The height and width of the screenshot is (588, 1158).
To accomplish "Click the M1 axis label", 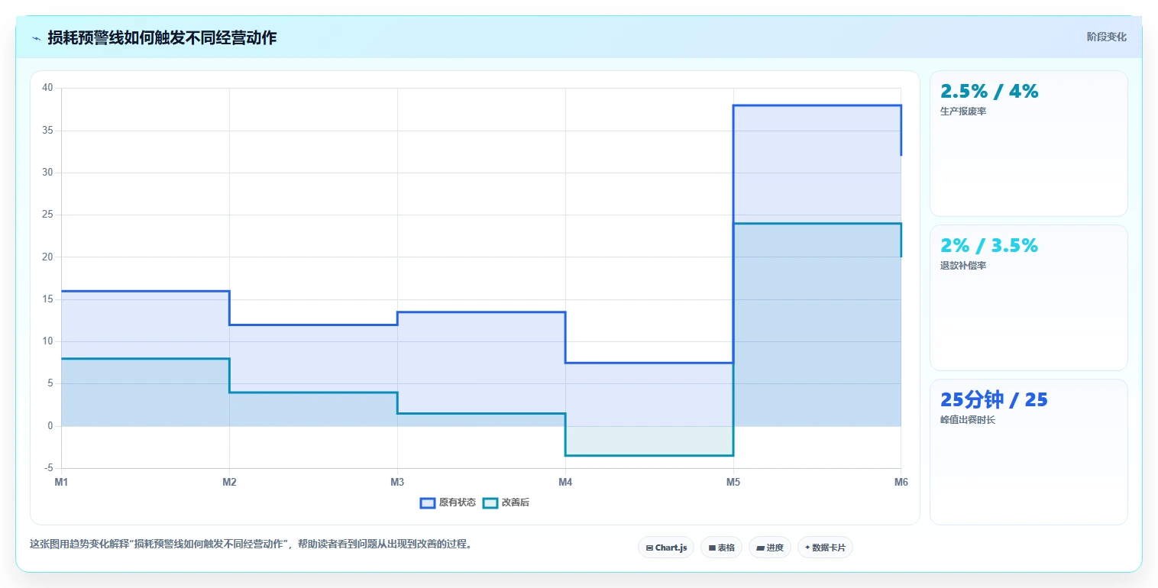I will pyautogui.click(x=61, y=482).
